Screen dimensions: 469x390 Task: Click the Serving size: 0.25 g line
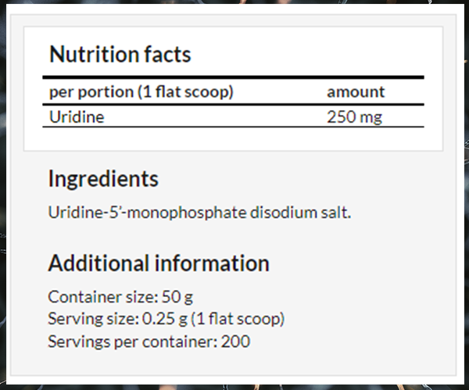coord(166,319)
